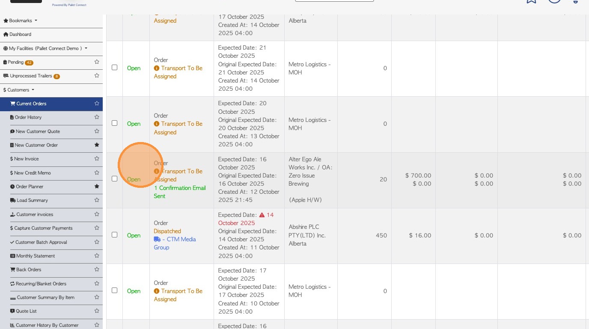Viewport: 589px width, 329px height.
Task: Click the star icon beside New Customer Order
Action: pyautogui.click(x=97, y=145)
